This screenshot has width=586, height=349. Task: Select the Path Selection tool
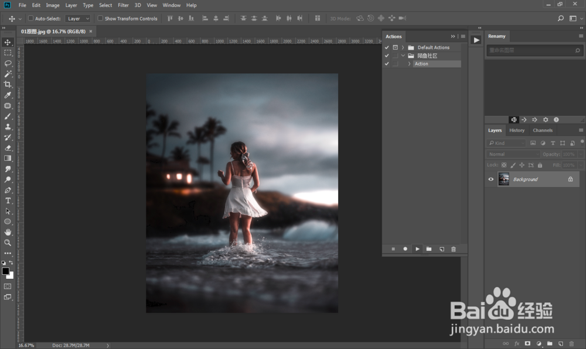coord(8,211)
